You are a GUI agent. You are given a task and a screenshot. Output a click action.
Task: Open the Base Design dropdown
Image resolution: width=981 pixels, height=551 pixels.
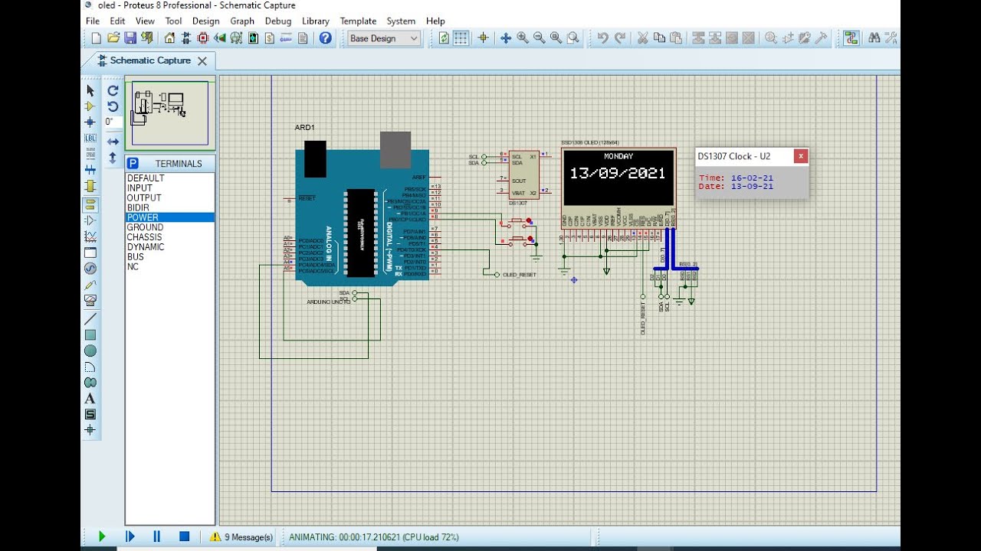383,38
